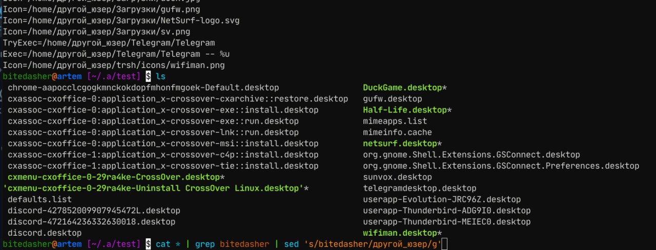Click gufw.desktop file name
Image resolution: width=656 pixels, height=250 pixels.
click(x=393, y=99)
